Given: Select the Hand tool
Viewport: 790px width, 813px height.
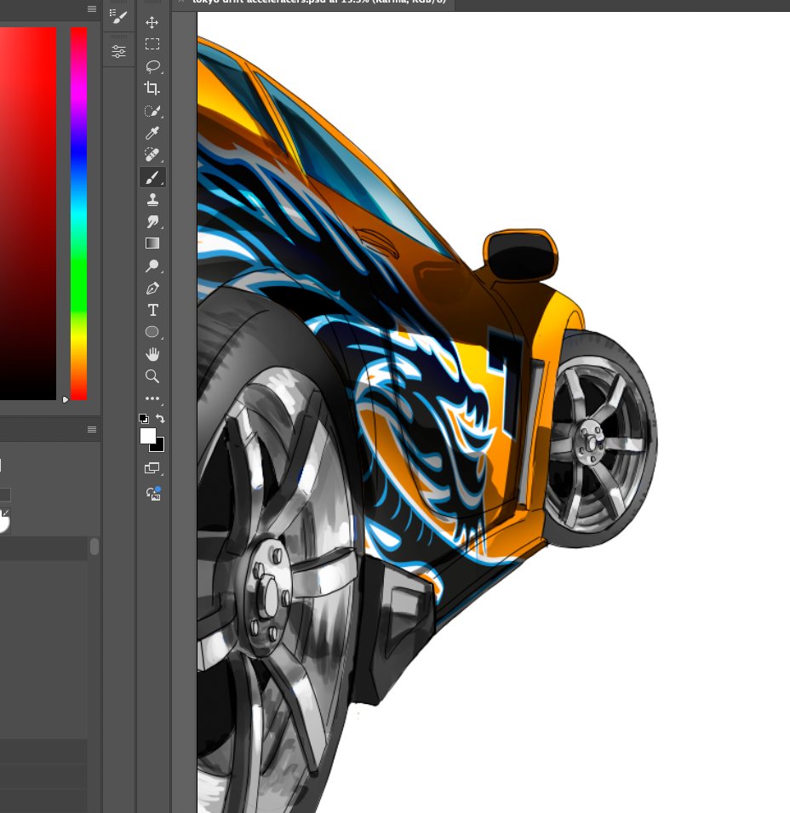Looking at the screenshot, I should [x=152, y=354].
